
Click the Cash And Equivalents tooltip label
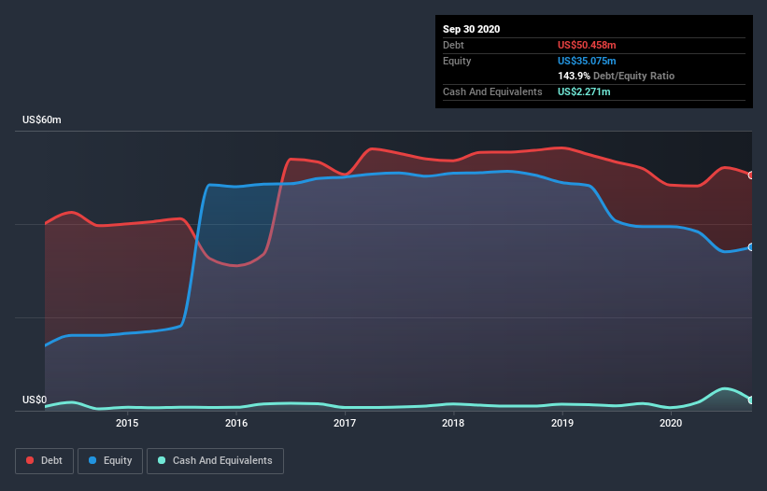click(492, 91)
